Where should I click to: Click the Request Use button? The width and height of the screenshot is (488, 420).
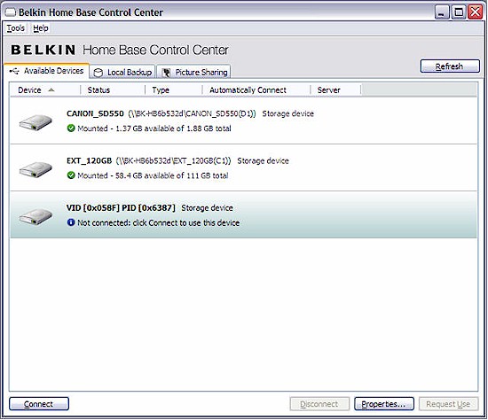click(448, 404)
